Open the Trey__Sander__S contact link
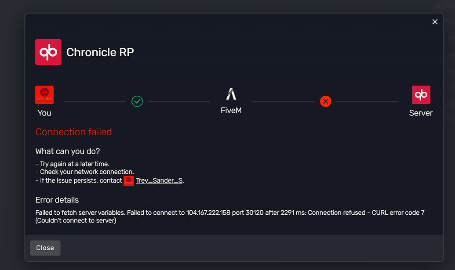The height and width of the screenshot is (270, 455). 159,180
